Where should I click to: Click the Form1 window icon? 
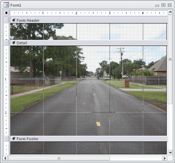6,5
